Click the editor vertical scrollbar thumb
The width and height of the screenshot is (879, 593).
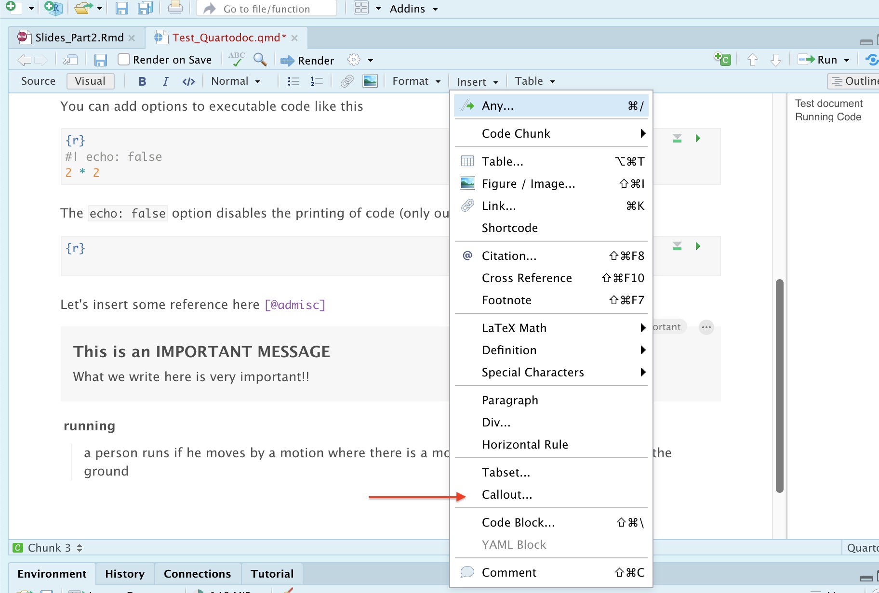coord(779,386)
